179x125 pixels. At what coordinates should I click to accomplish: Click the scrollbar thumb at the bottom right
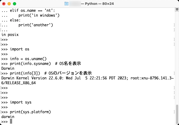pyautogui.click(x=177, y=115)
